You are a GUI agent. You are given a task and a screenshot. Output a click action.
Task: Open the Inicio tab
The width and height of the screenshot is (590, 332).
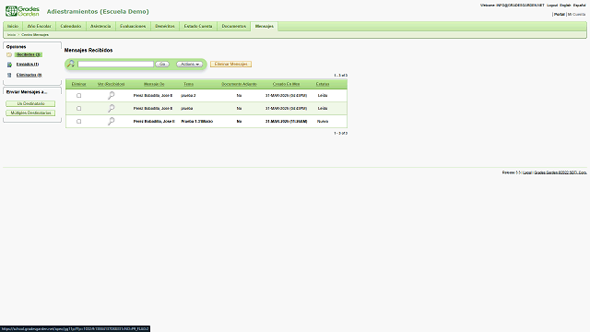(13, 27)
